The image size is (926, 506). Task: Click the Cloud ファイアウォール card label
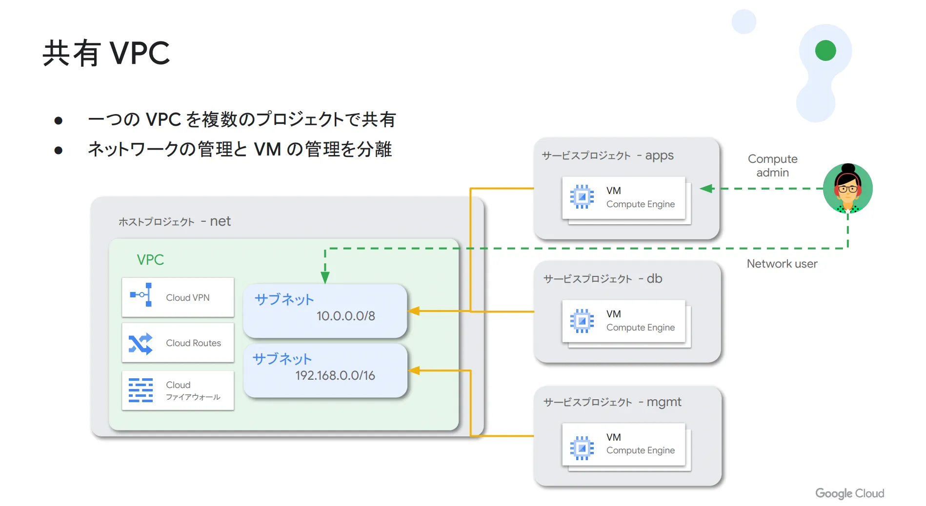point(193,390)
